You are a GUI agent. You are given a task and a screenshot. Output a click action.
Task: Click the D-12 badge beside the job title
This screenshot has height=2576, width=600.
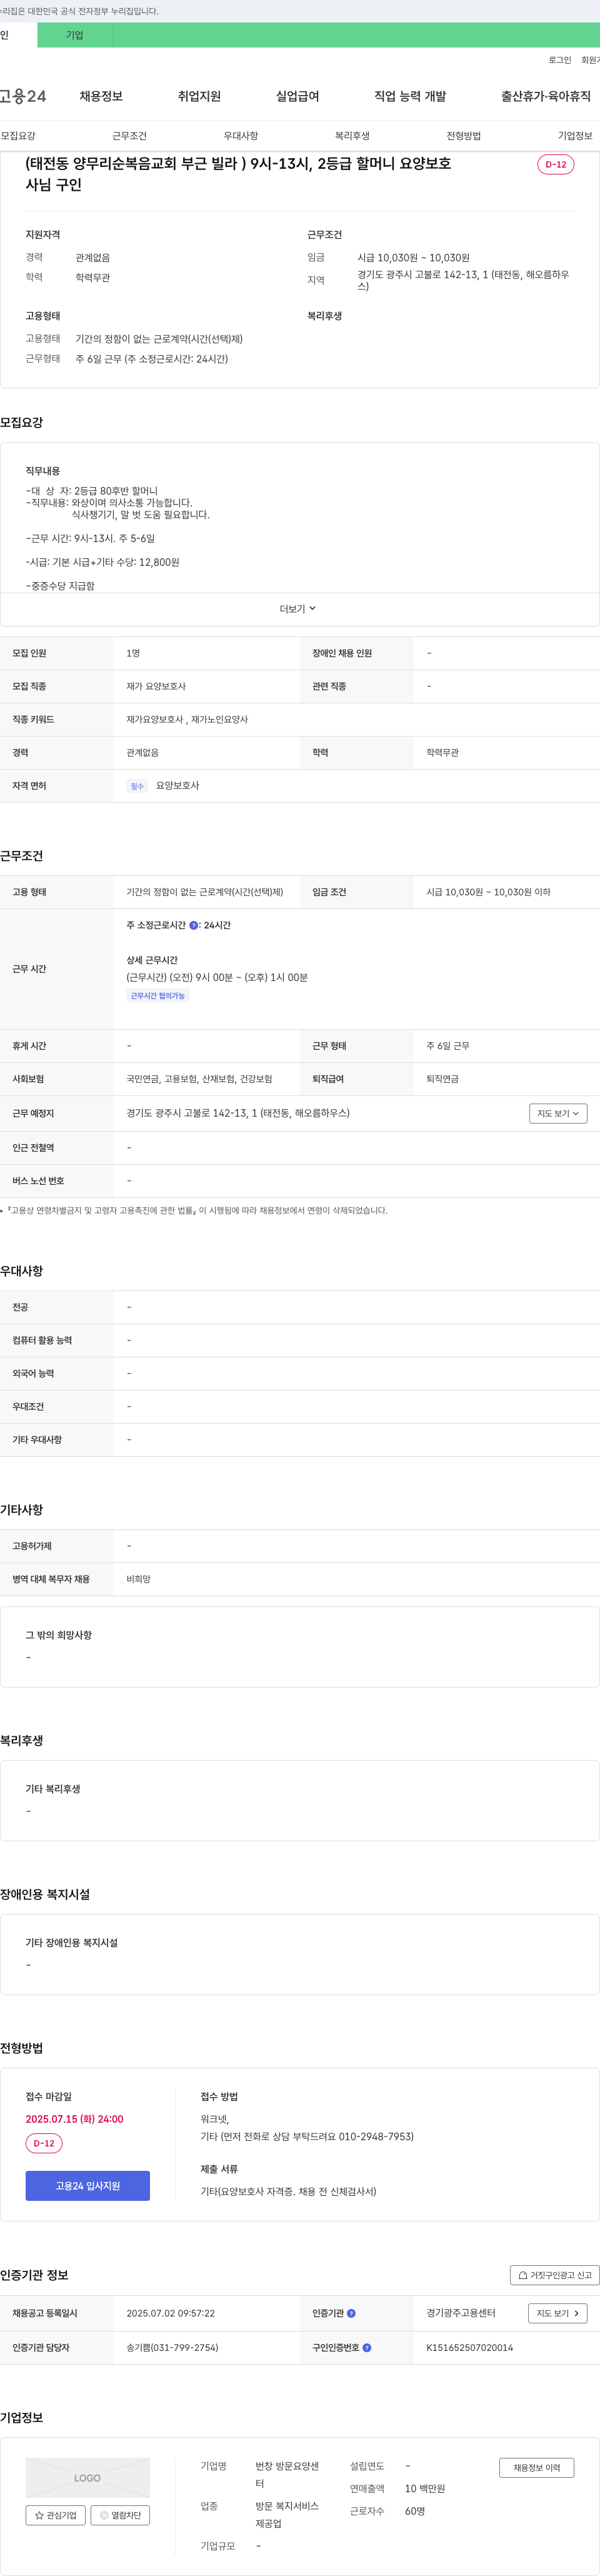556,164
